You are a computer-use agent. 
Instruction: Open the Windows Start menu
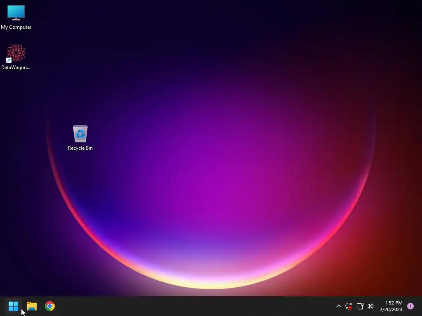click(x=13, y=306)
